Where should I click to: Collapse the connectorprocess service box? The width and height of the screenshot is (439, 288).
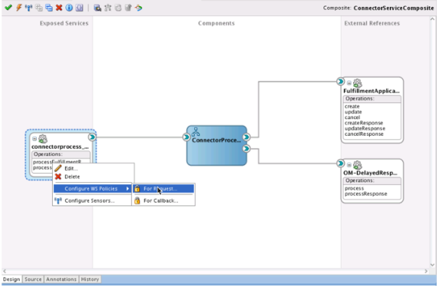click(35, 139)
